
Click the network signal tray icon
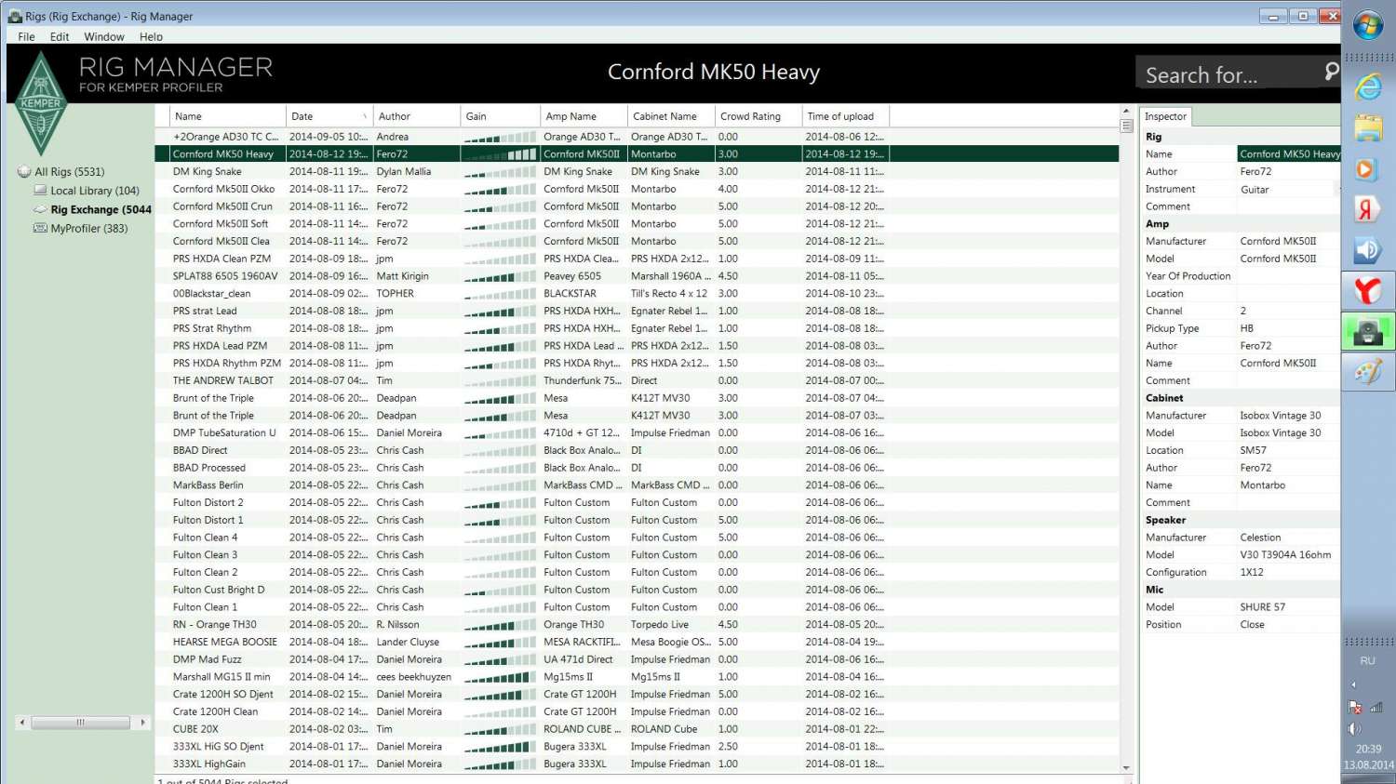click(x=1376, y=707)
